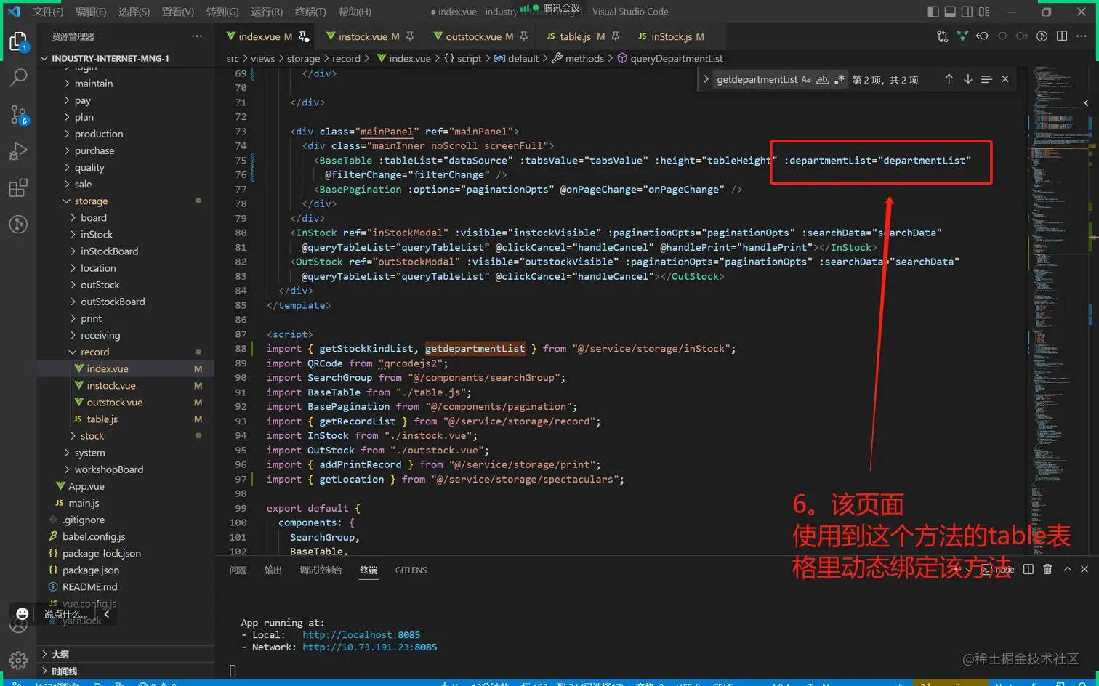
Task: Open the editor more actions ellipsis
Action: click(1082, 36)
